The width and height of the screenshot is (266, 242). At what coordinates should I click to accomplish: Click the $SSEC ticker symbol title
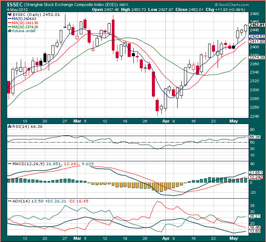point(15,5)
